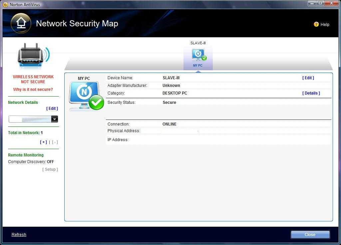The image size is (341, 245).
Task: Click the MY PC label under map icon
Action: click(x=198, y=66)
